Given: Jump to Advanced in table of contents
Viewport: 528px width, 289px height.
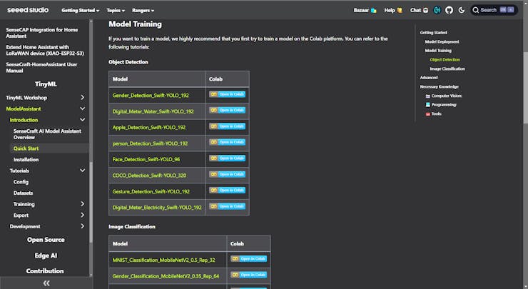Looking at the screenshot, I should point(429,78).
